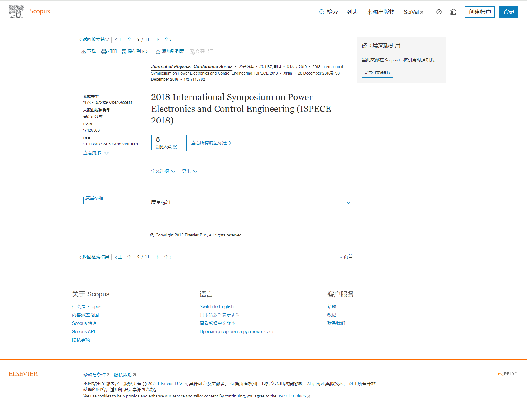Open 来源出版物 in the top navigation

pyautogui.click(x=381, y=12)
